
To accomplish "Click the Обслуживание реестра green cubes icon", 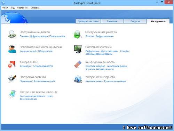I will [78, 34].
